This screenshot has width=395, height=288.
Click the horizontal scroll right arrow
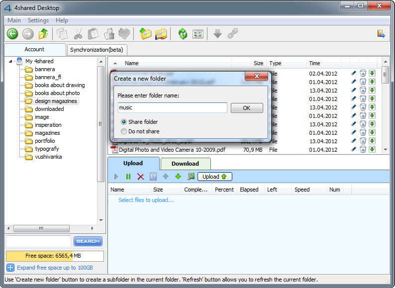[92, 228]
